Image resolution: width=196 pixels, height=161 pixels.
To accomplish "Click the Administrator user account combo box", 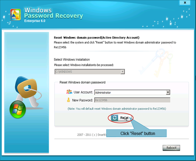I will [132, 92].
